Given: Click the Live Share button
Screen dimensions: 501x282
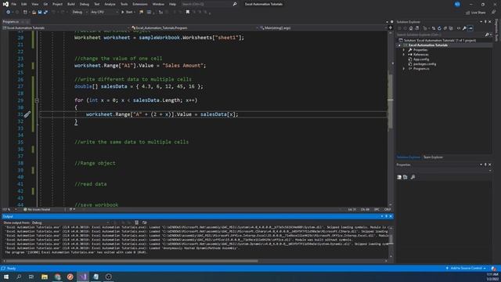Looking at the screenshot, I should 475,13.
